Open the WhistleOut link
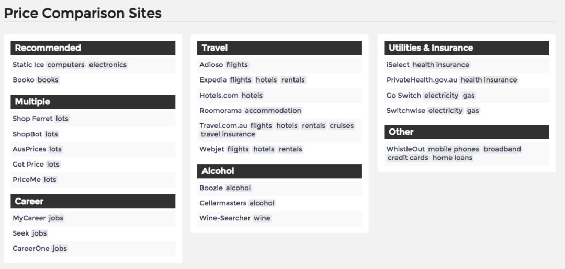 [x=406, y=149]
